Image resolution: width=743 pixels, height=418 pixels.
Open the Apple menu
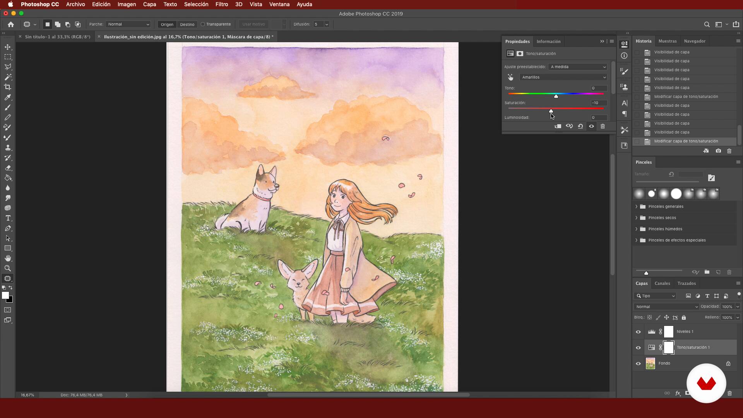(x=10, y=4)
